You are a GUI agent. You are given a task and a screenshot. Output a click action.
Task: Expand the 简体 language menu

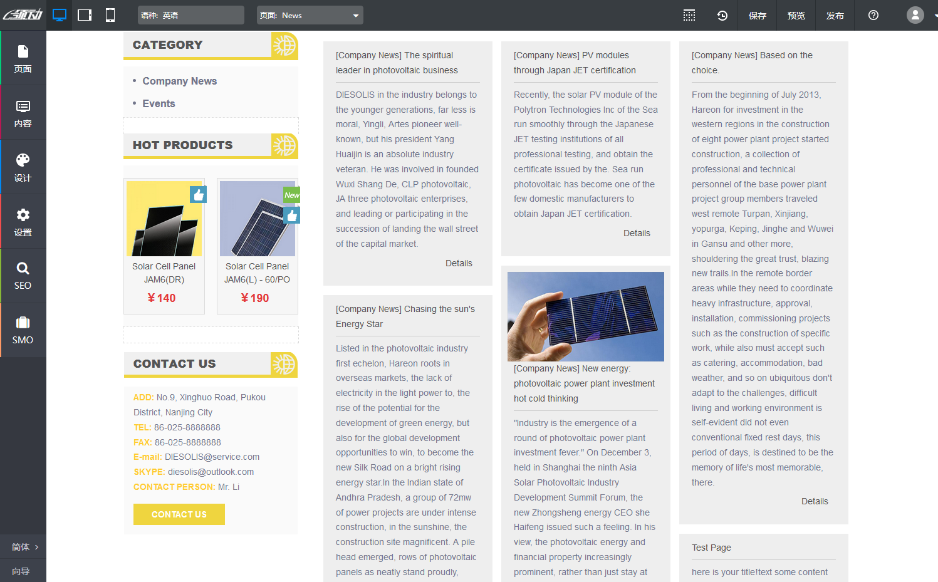tap(23, 547)
